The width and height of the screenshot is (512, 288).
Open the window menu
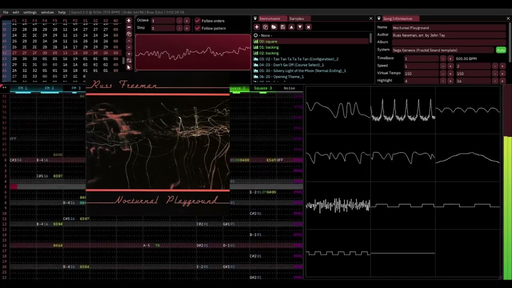(47, 12)
